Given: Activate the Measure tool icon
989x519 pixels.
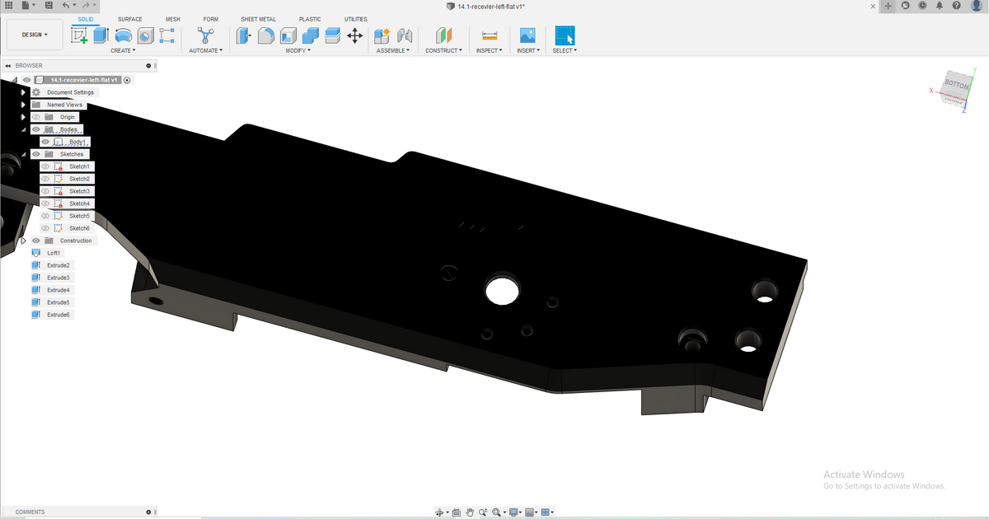Looking at the screenshot, I should point(490,35).
